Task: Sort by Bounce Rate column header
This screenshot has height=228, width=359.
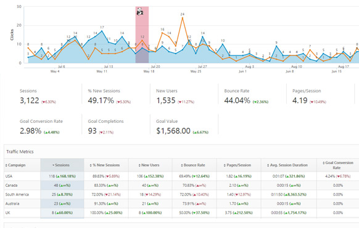Action: point(194,165)
